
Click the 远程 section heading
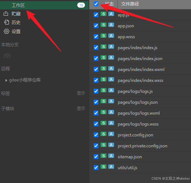point(5,69)
